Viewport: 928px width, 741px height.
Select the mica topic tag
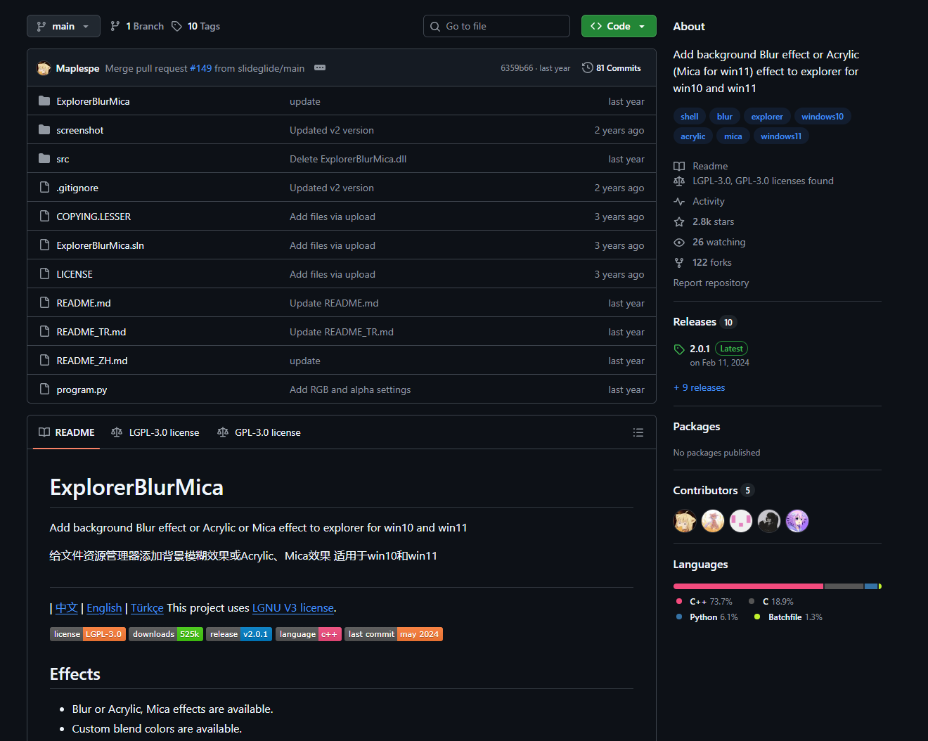[x=733, y=136]
